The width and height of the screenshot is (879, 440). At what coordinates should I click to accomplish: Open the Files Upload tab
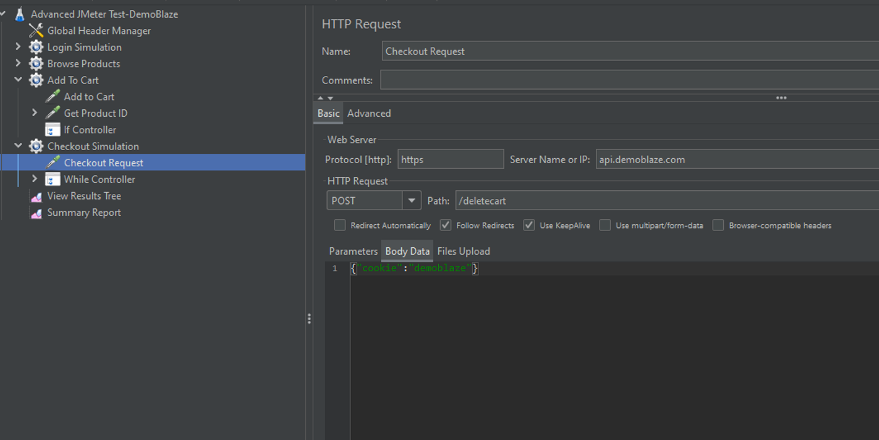[463, 251]
